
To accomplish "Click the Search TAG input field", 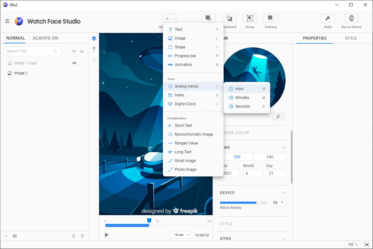I will 30,51.
